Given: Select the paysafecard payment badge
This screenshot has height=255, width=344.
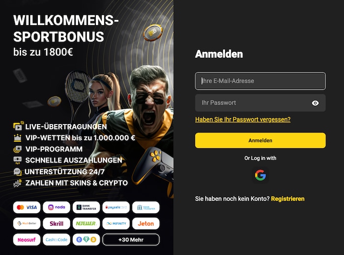Looking at the screenshot, I should point(116,207).
